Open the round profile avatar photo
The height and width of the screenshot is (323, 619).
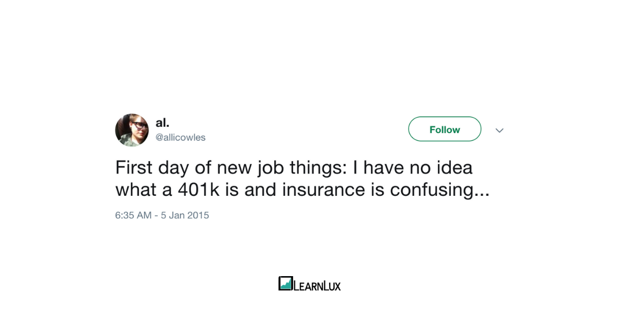tap(132, 130)
